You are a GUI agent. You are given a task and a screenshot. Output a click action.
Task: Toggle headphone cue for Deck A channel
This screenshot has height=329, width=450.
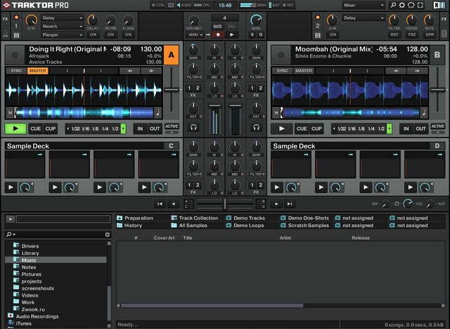click(x=193, y=127)
